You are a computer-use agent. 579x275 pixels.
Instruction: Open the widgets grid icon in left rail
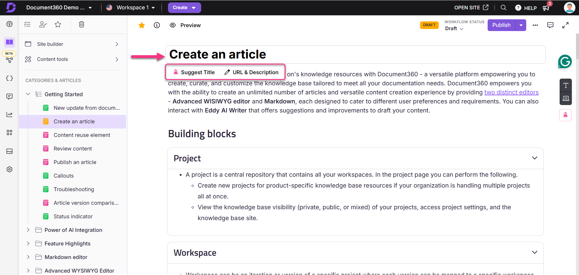(x=9, y=133)
